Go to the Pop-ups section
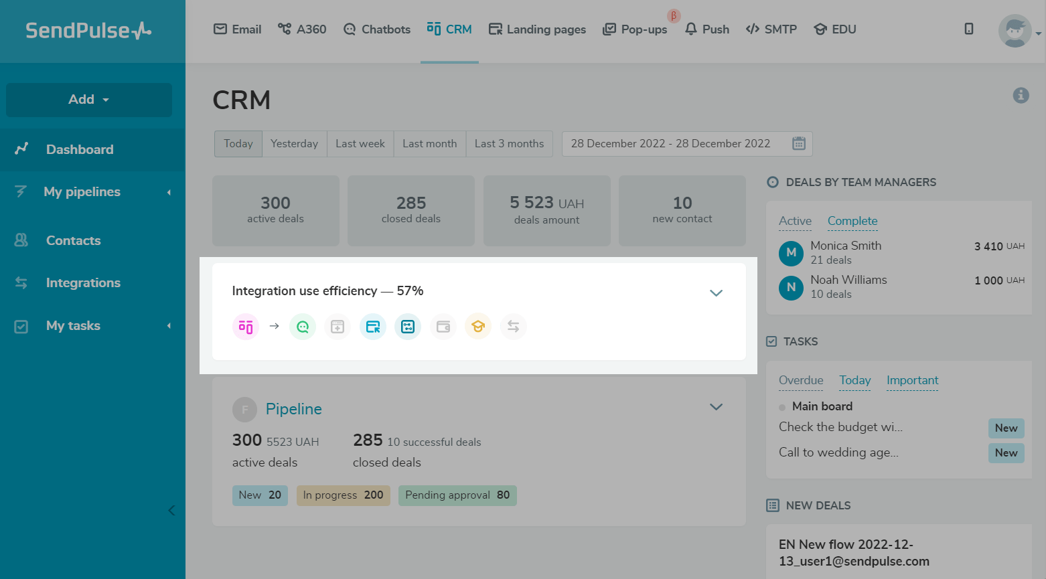This screenshot has width=1046, height=579. click(635, 29)
